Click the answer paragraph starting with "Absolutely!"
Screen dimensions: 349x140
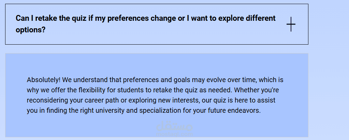[x=155, y=95]
